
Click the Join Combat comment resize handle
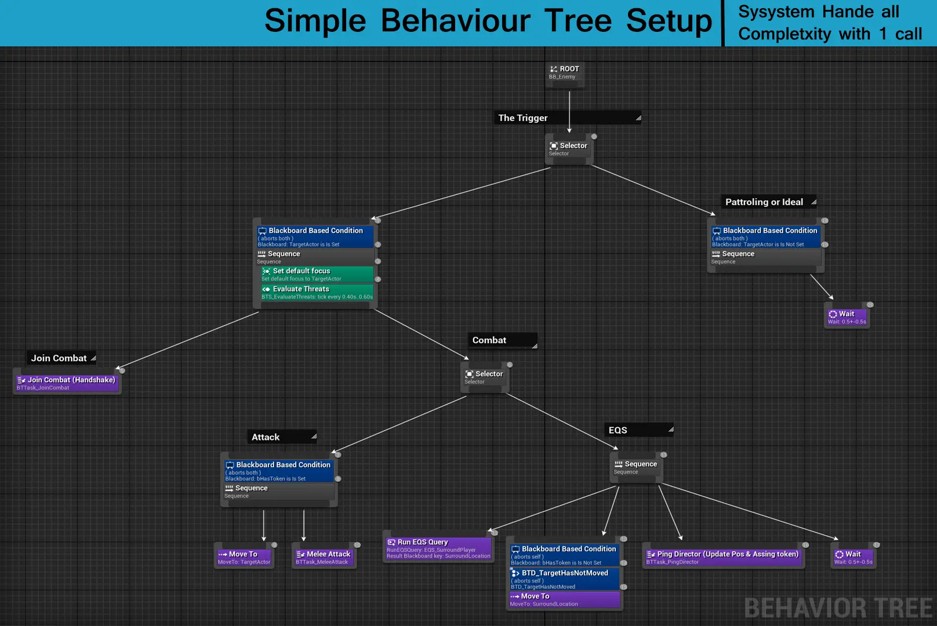93,358
